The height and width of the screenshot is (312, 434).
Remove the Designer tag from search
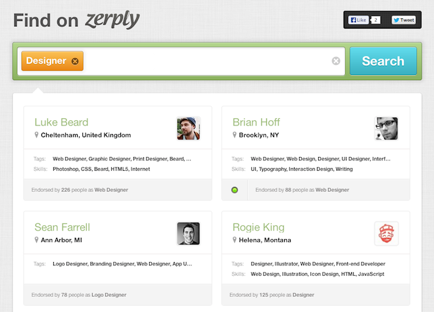tap(75, 61)
